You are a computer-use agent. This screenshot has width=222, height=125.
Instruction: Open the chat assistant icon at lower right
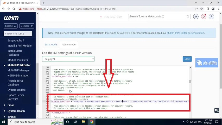click(x=217, y=110)
